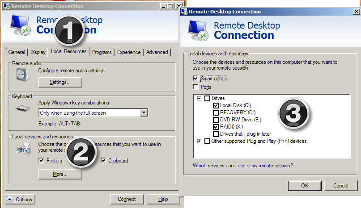Collapse the Drives tree node

tap(200, 98)
